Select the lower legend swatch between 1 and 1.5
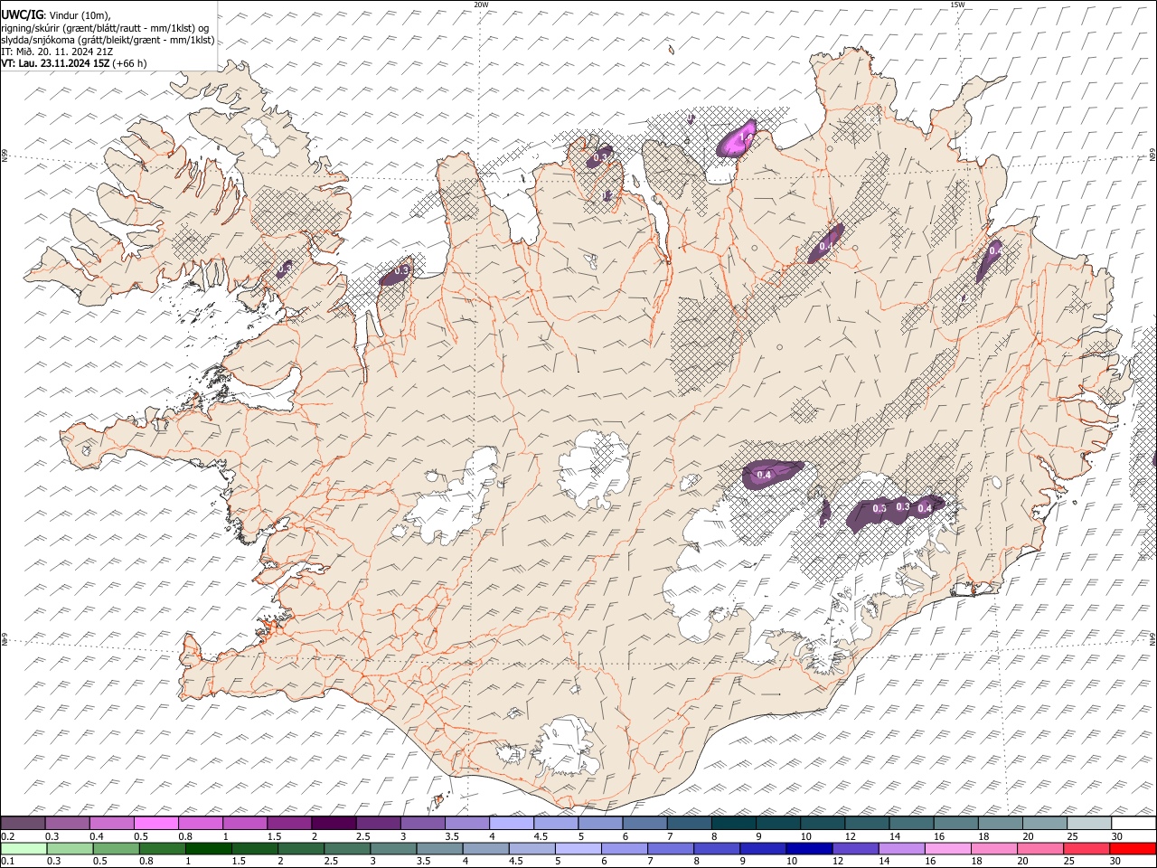This screenshot has height=868, width=1157. (x=209, y=848)
